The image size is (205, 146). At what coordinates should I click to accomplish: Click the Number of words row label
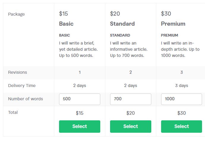(26, 99)
